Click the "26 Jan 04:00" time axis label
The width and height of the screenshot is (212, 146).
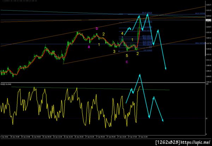(x=36, y=137)
